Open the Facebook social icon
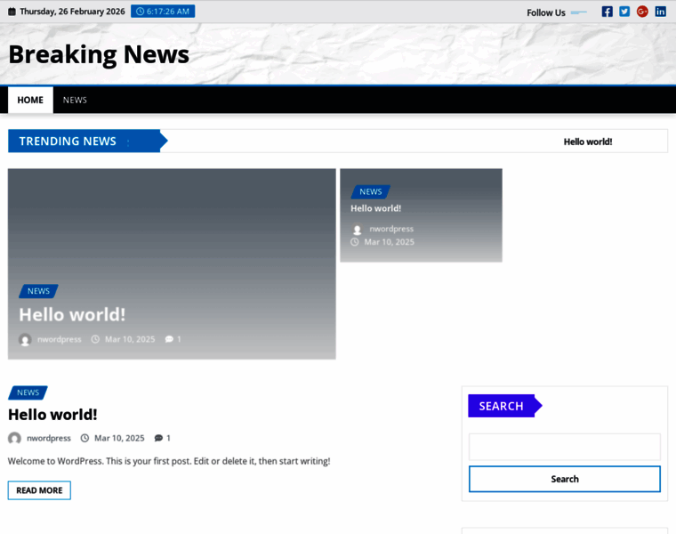Image resolution: width=676 pixels, height=534 pixels. coord(607,12)
